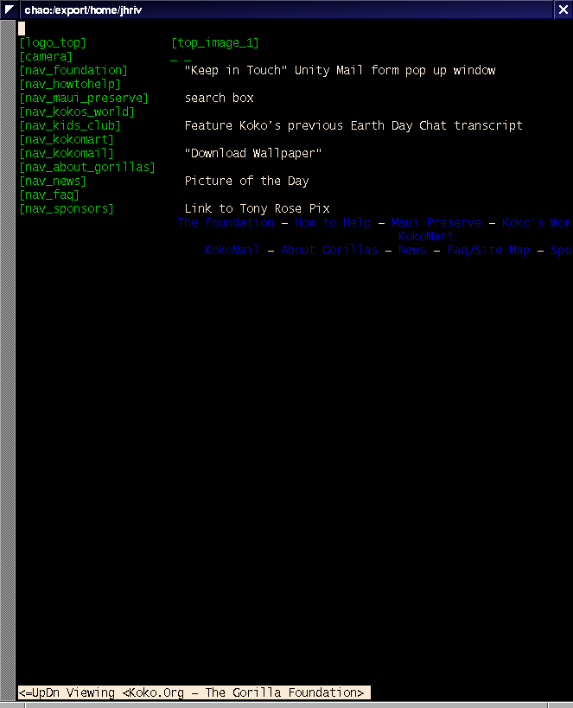Image resolution: width=573 pixels, height=708 pixels.
Task: Follow the [nav_kokomail] link
Action: click(67, 154)
